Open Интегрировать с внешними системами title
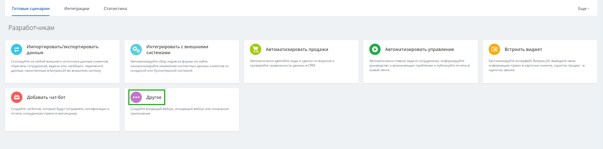The width and height of the screenshot is (603, 149). point(177,50)
